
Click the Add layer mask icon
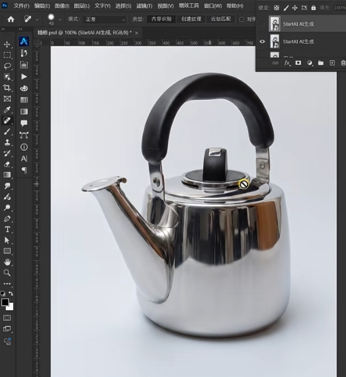[298, 63]
